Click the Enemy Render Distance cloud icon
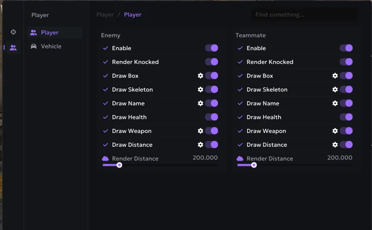 (x=106, y=158)
